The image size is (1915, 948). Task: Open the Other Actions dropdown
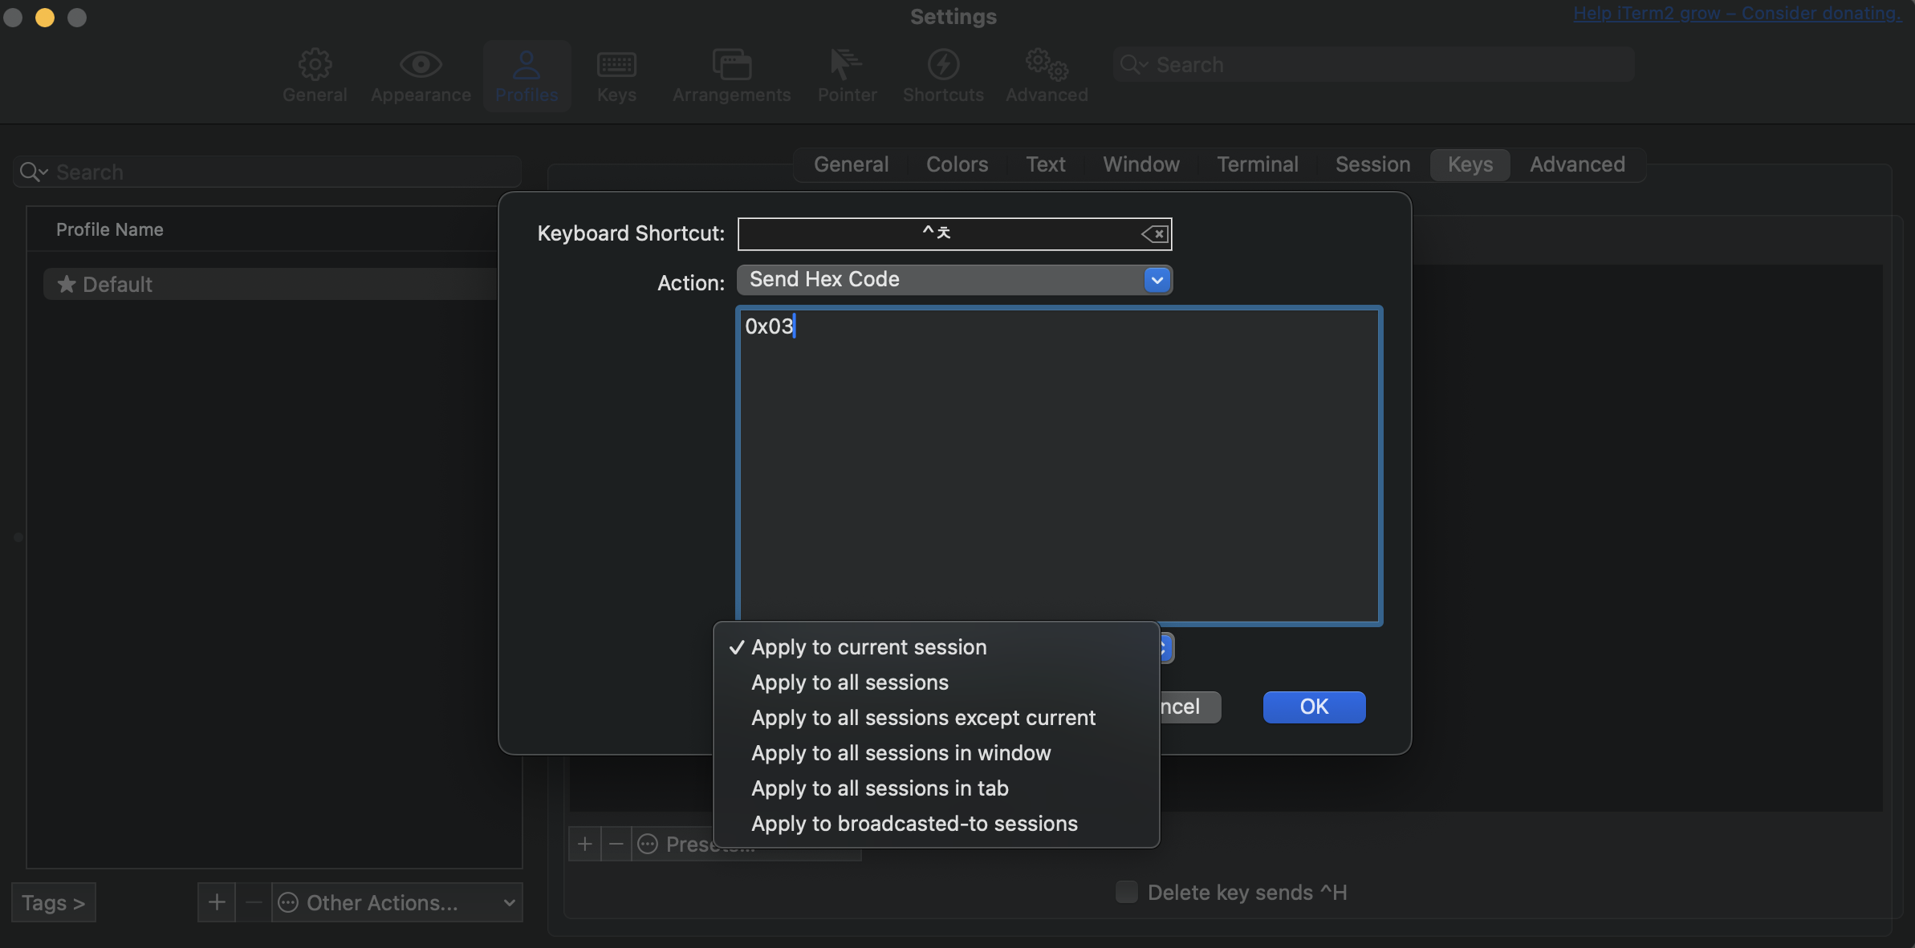(396, 902)
